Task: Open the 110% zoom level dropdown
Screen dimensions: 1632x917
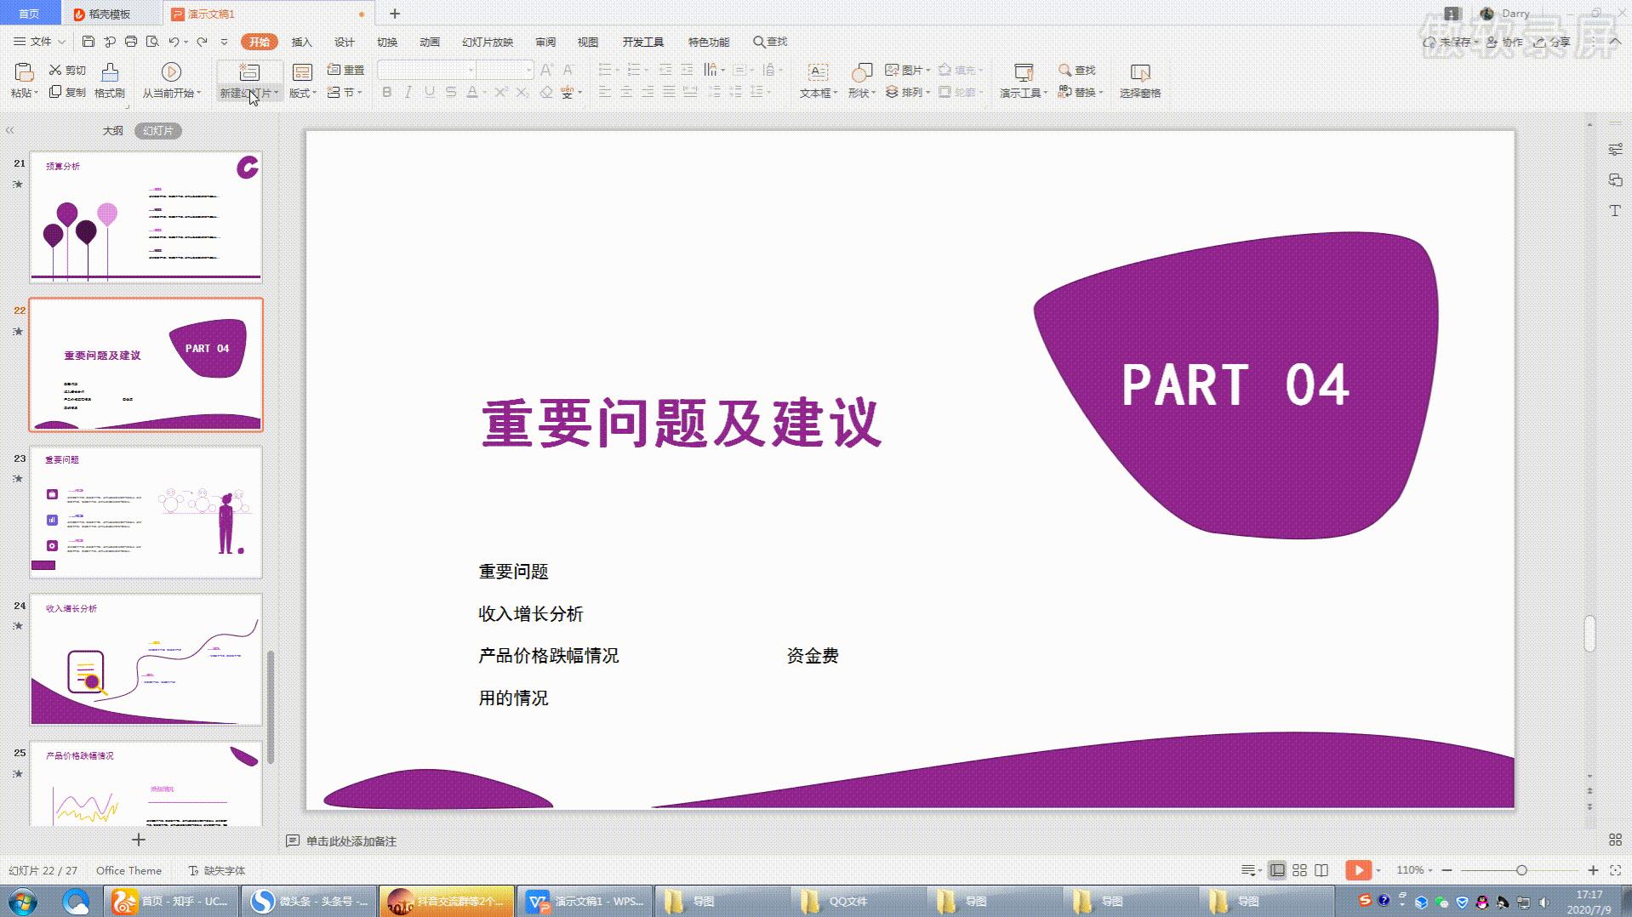Action: click(x=1414, y=870)
